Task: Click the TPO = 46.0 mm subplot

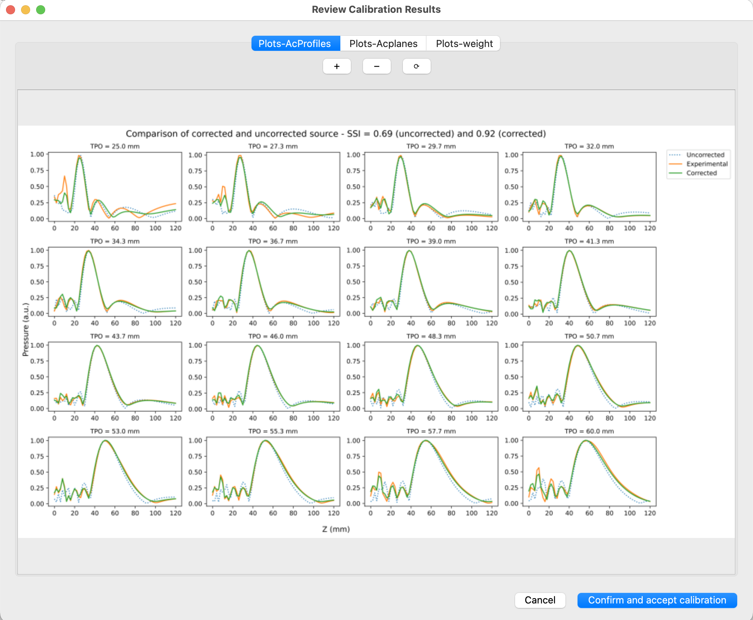Action: pos(273,377)
